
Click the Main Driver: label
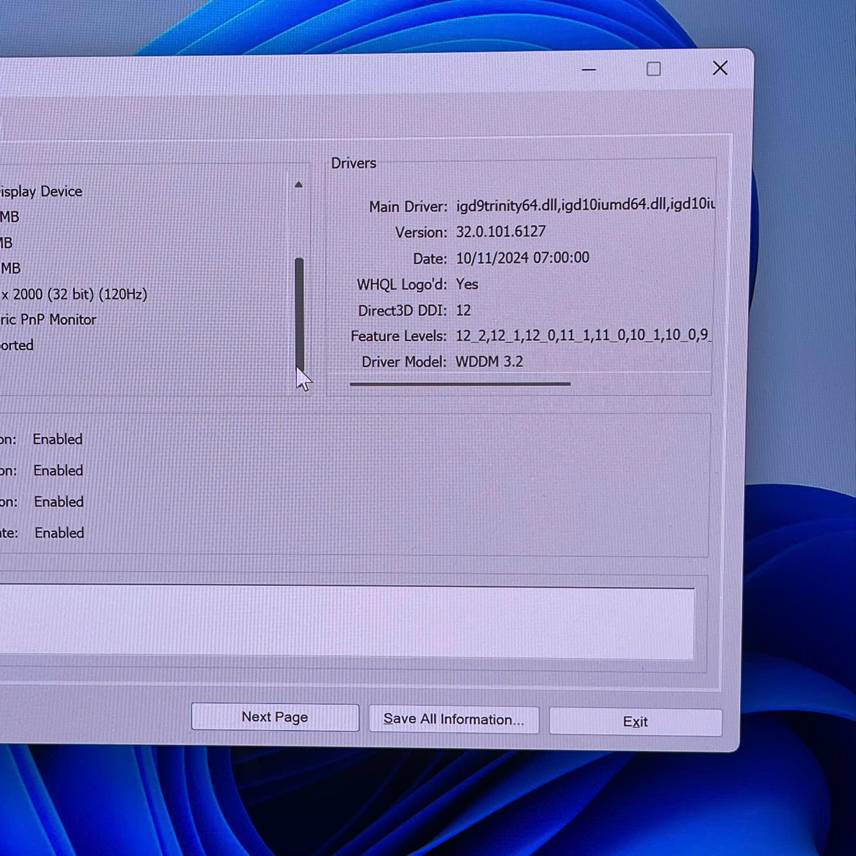(x=408, y=207)
